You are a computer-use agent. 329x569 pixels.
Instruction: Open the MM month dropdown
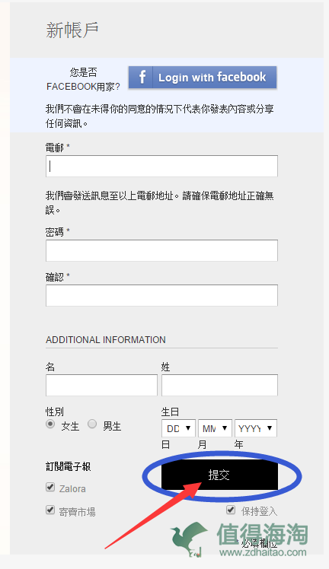pyautogui.click(x=215, y=428)
